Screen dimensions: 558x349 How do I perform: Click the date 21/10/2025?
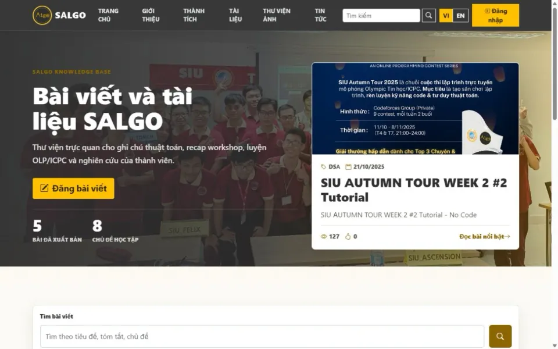pos(369,167)
